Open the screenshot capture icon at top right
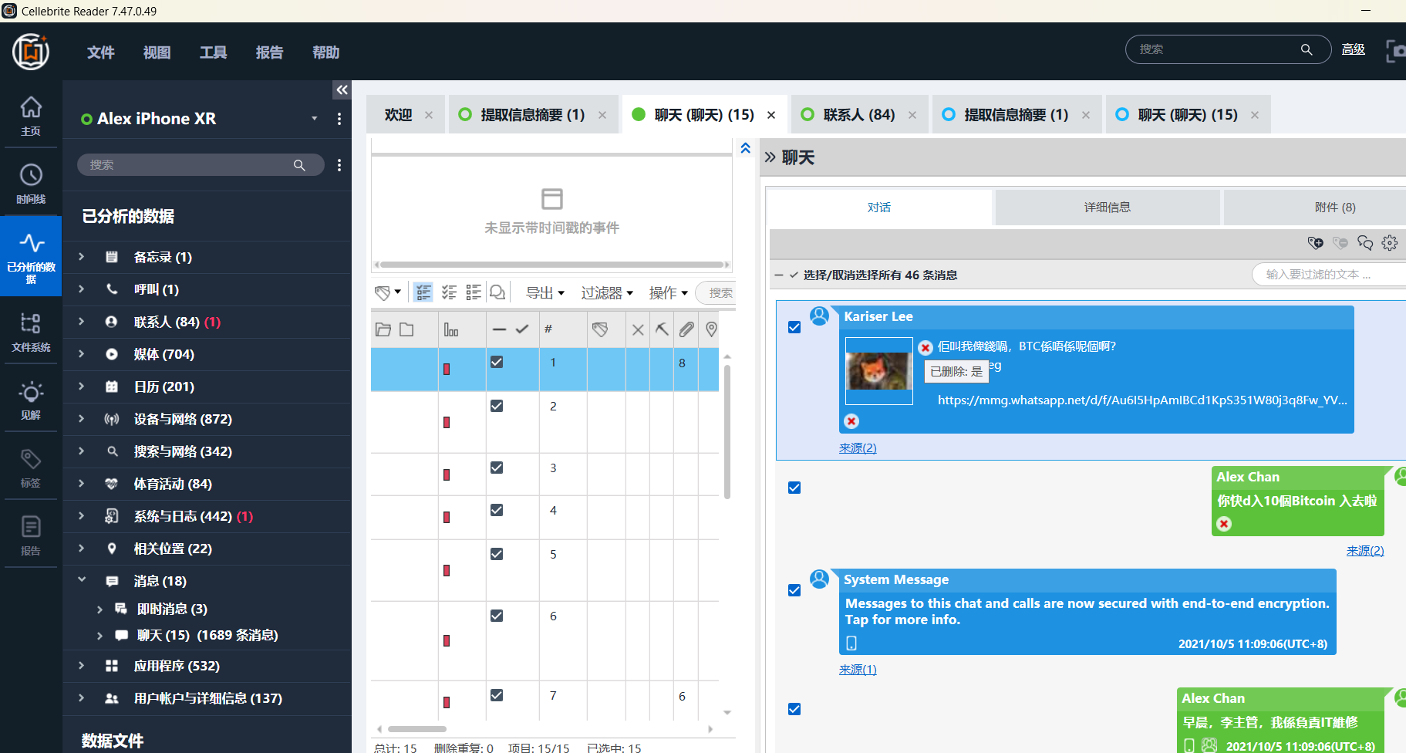 tap(1396, 50)
